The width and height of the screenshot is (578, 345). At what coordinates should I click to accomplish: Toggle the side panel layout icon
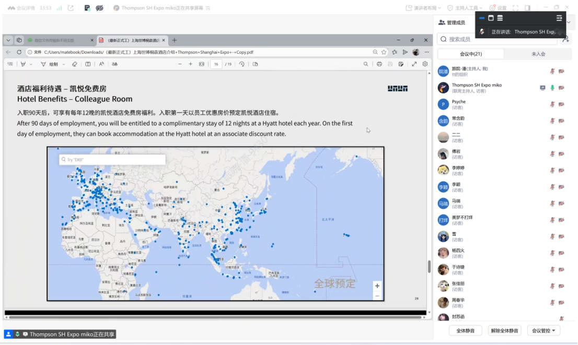click(527, 8)
